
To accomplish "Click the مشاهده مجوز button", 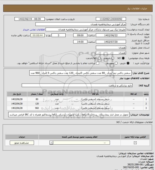I will (22, 143).
